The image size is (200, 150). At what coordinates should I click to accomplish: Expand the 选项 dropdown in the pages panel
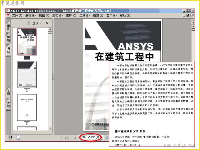click(x=36, y=23)
